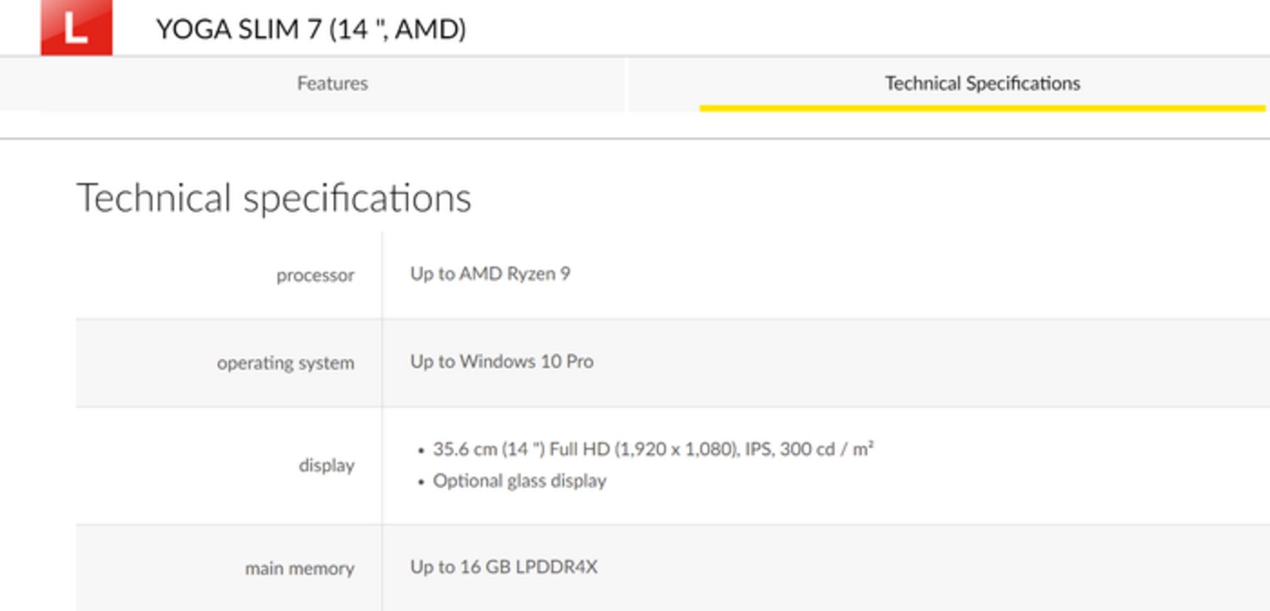Click the Technical specifications section heading
Viewport: 1270px width, 611px height.
click(x=274, y=198)
